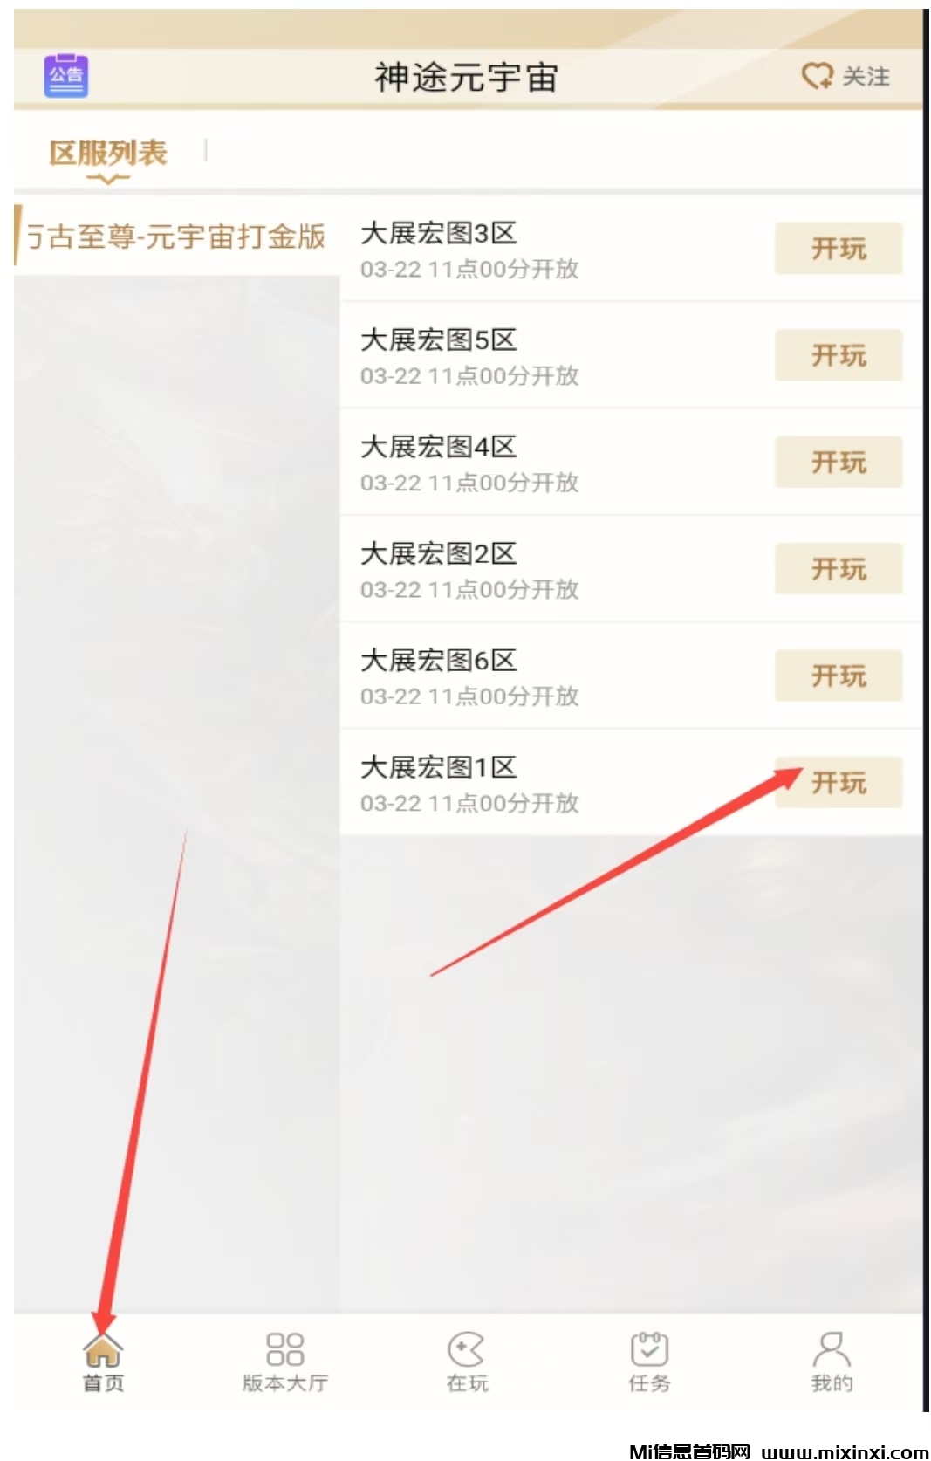Go to 首页 home icon

[103, 1350]
